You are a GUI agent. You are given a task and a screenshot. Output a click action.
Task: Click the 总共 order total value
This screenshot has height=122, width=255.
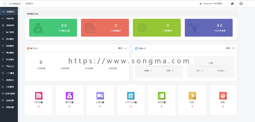point(203,71)
